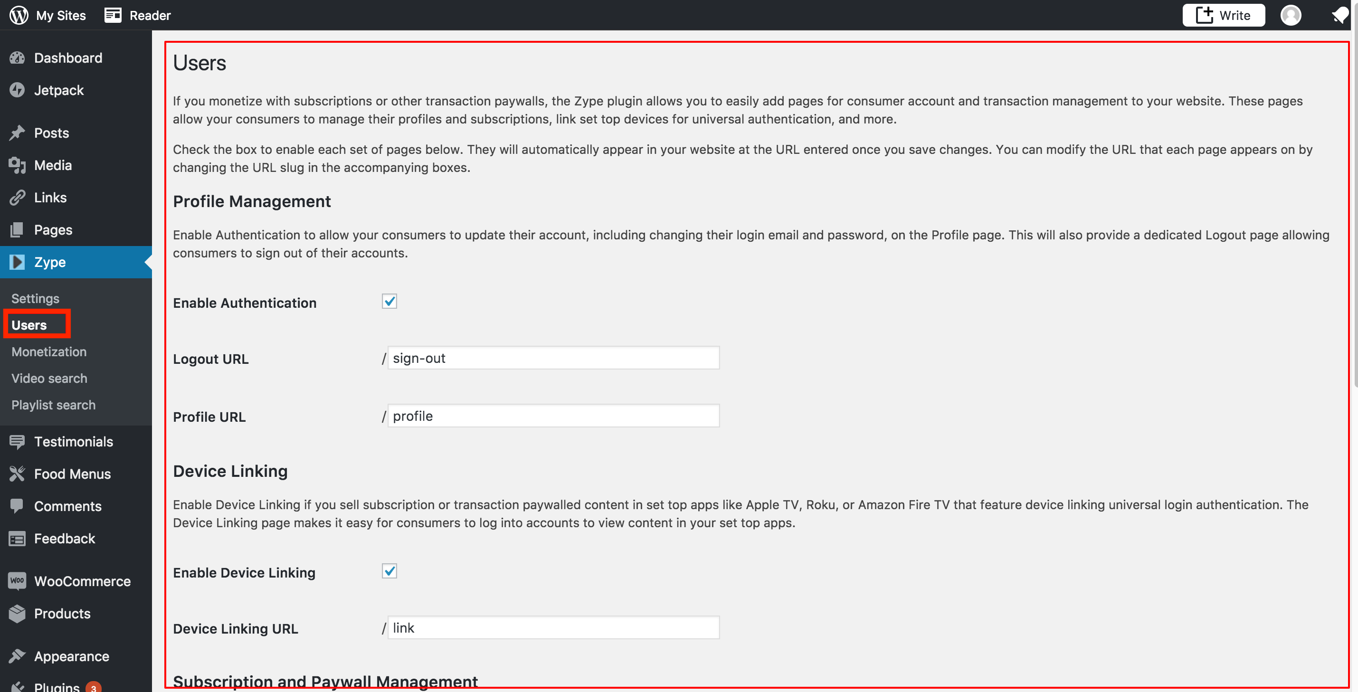Click the Dashboard gauge icon
Screen dimensions: 1358x692
pyautogui.click(x=17, y=58)
